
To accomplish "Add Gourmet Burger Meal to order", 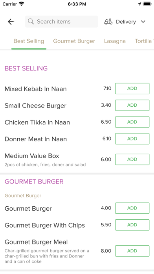I will tap(132, 251).
